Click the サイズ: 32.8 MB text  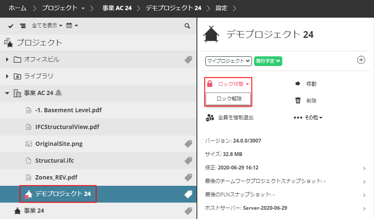coord(224,154)
